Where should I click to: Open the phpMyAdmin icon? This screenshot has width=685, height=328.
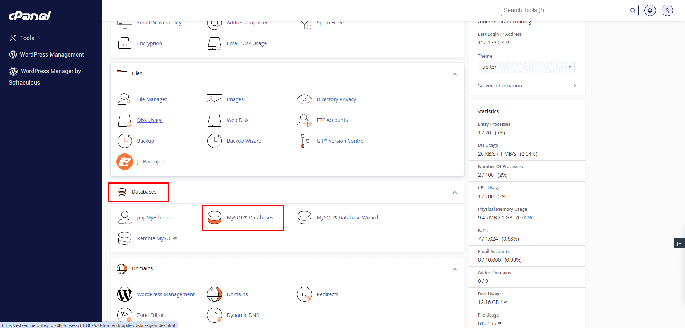point(124,218)
